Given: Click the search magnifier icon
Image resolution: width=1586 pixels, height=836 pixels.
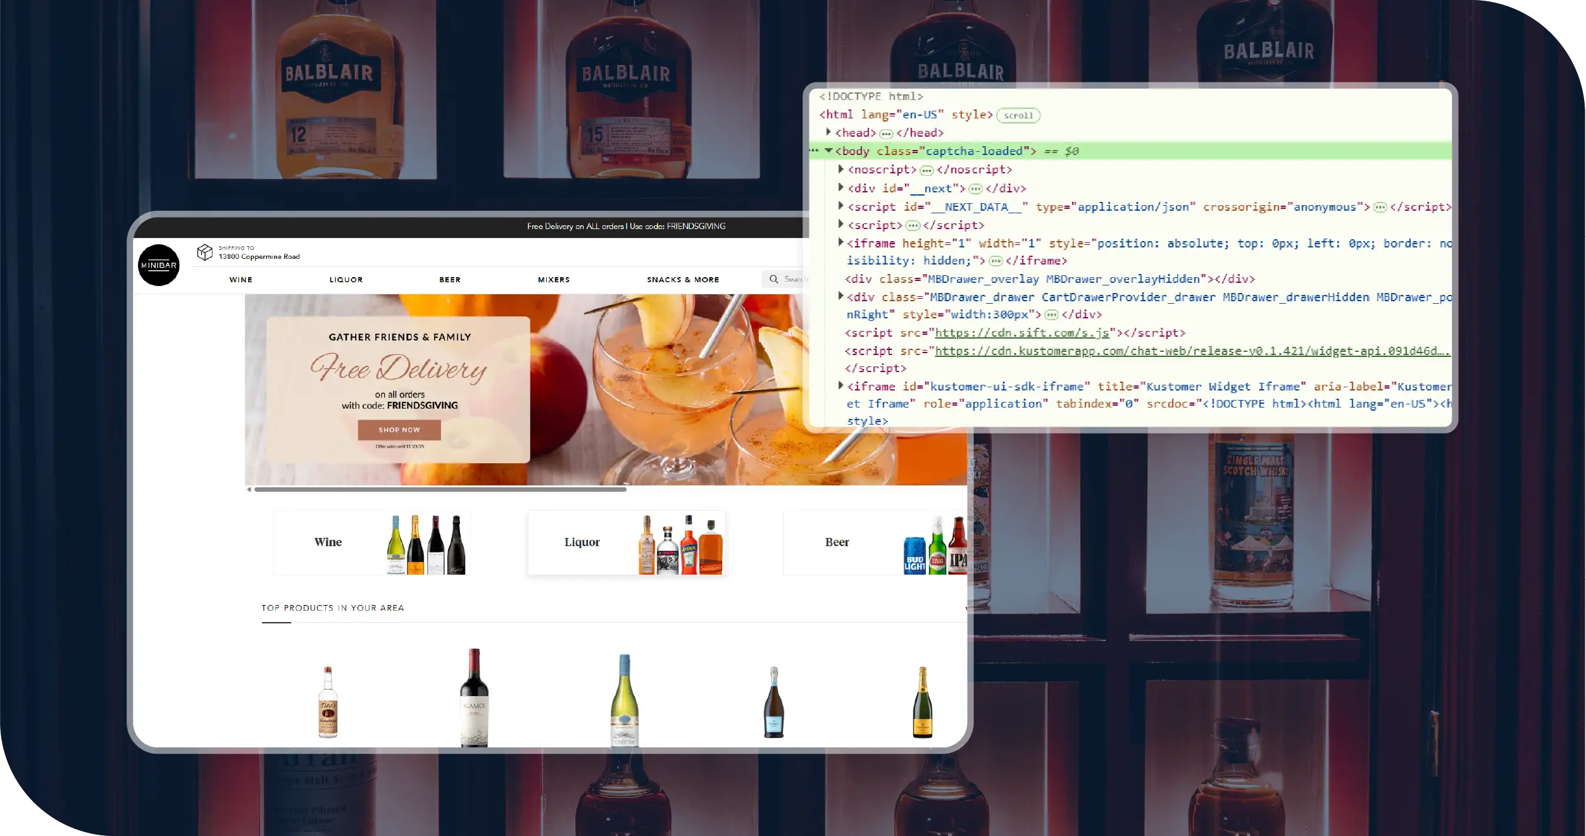Looking at the screenshot, I should coord(773,279).
